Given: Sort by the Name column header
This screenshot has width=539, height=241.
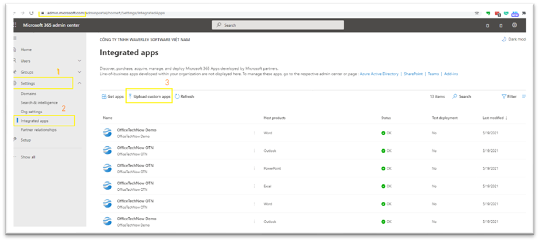Looking at the screenshot, I should click(108, 118).
